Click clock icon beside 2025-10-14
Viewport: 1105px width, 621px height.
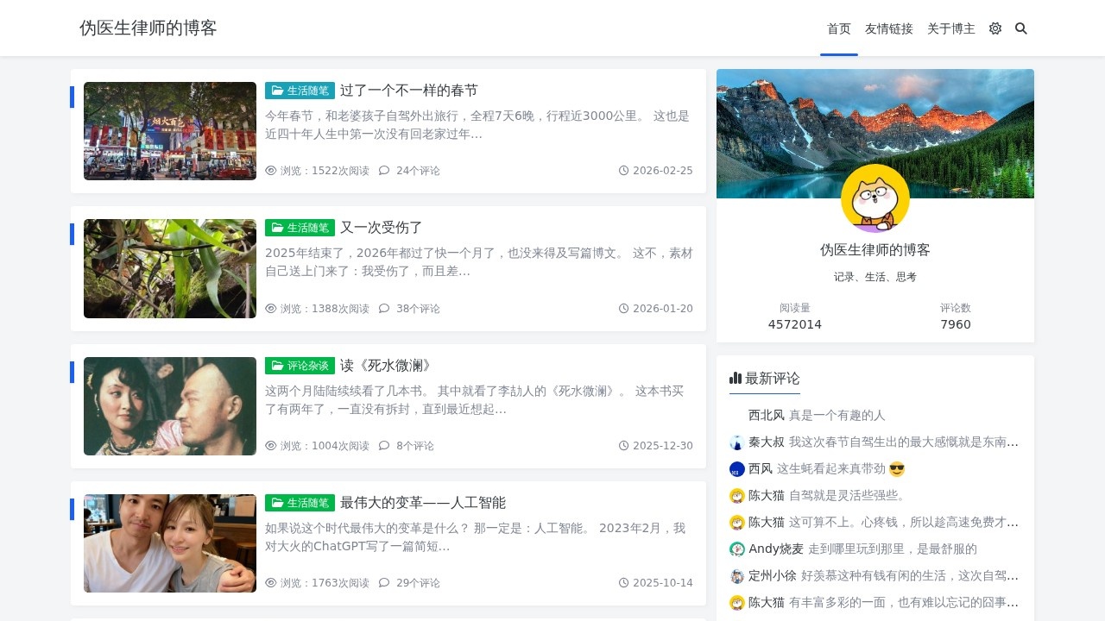click(x=623, y=583)
